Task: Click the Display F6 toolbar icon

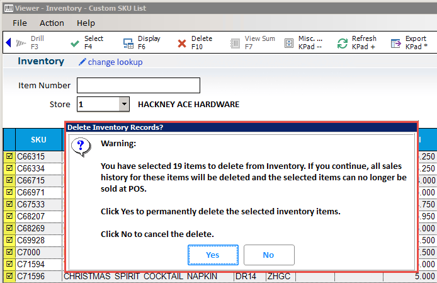Action: tap(128, 43)
